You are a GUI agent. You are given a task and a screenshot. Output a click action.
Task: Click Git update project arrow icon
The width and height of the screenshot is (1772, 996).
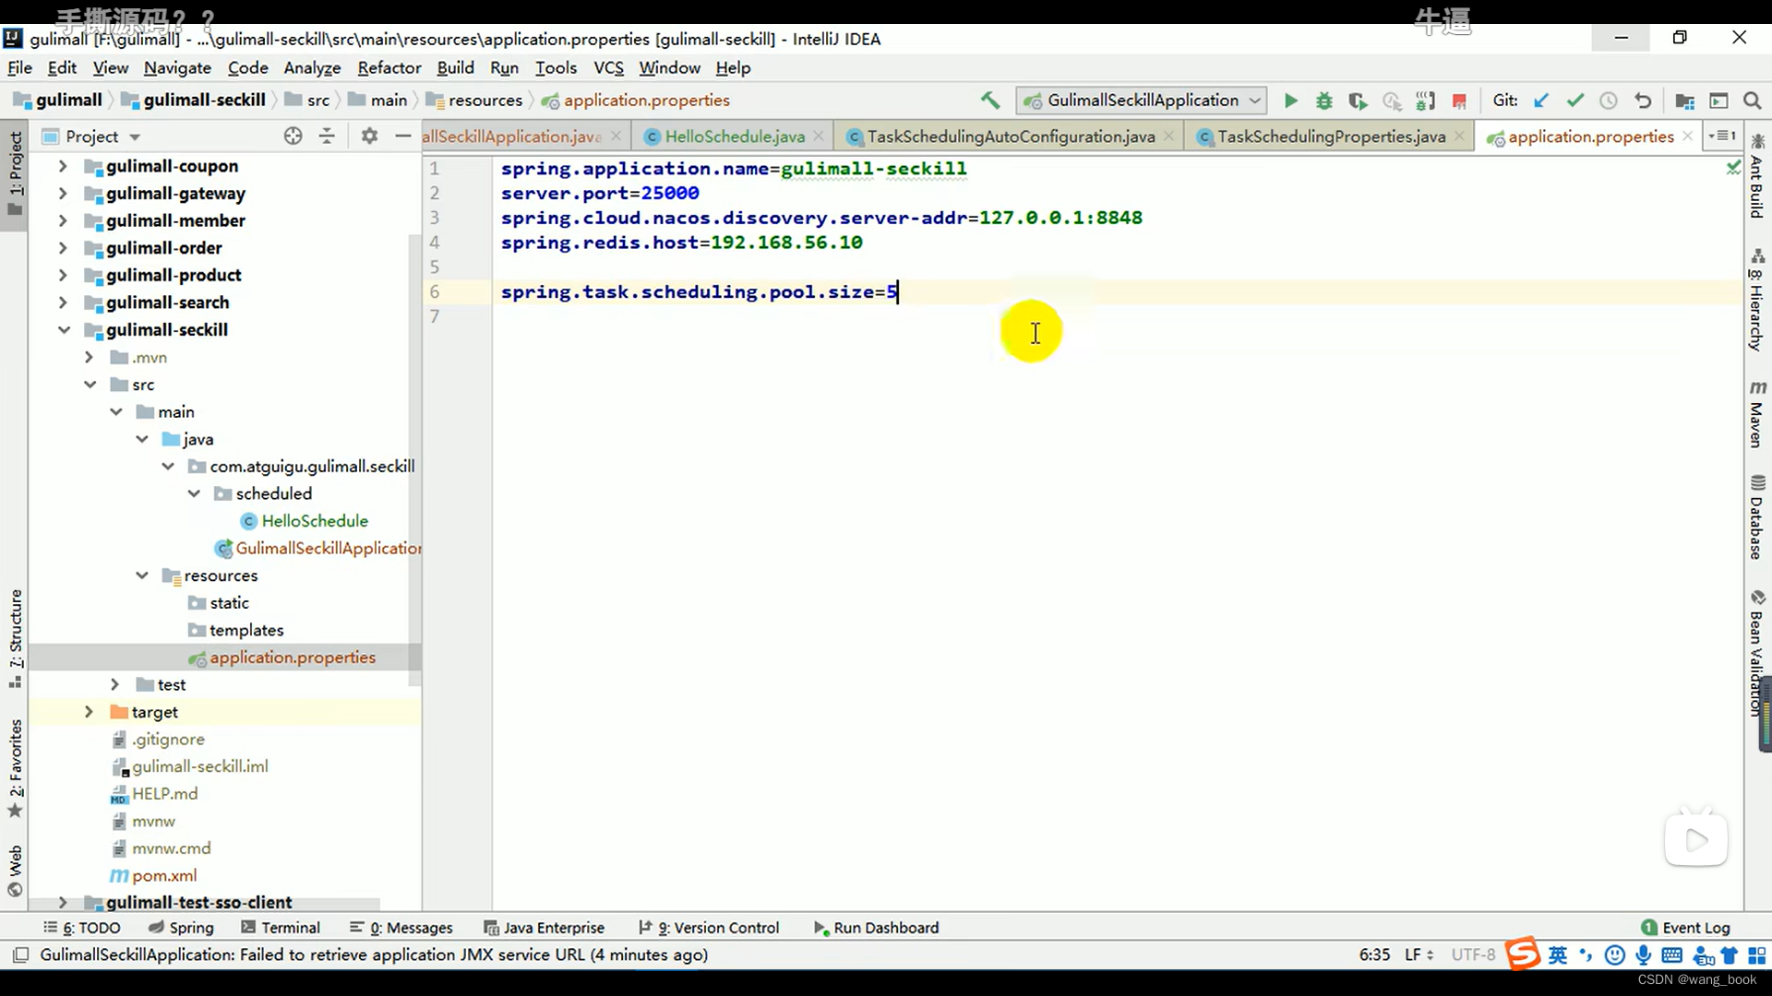pos(1541,101)
